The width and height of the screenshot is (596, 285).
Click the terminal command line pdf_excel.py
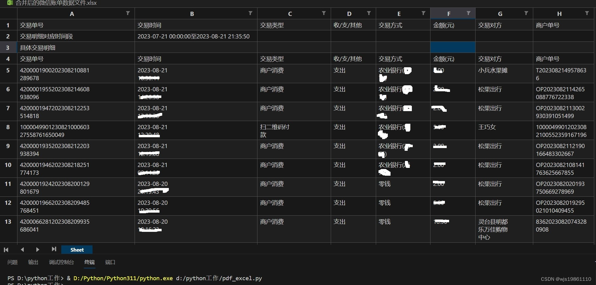point(135,278)
